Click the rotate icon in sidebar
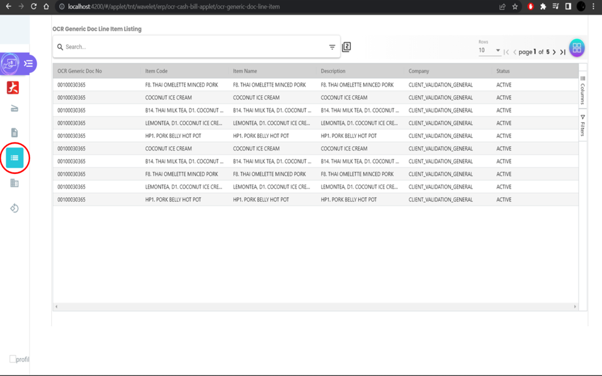Viewport: 602px width, 376px height. [14, 208]
